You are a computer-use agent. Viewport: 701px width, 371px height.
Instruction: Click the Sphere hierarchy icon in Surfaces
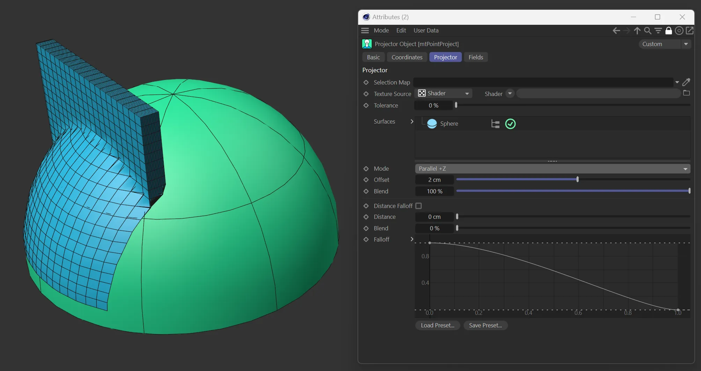(x=495, y=124)
